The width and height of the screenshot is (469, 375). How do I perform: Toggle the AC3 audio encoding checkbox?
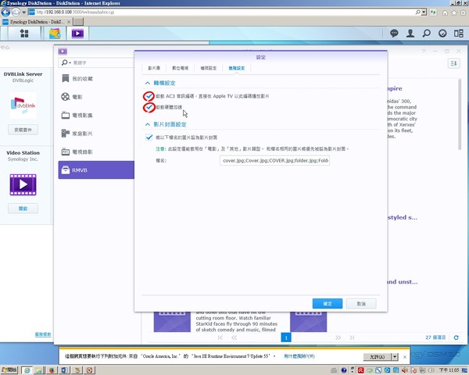click(x=149, y=96)
